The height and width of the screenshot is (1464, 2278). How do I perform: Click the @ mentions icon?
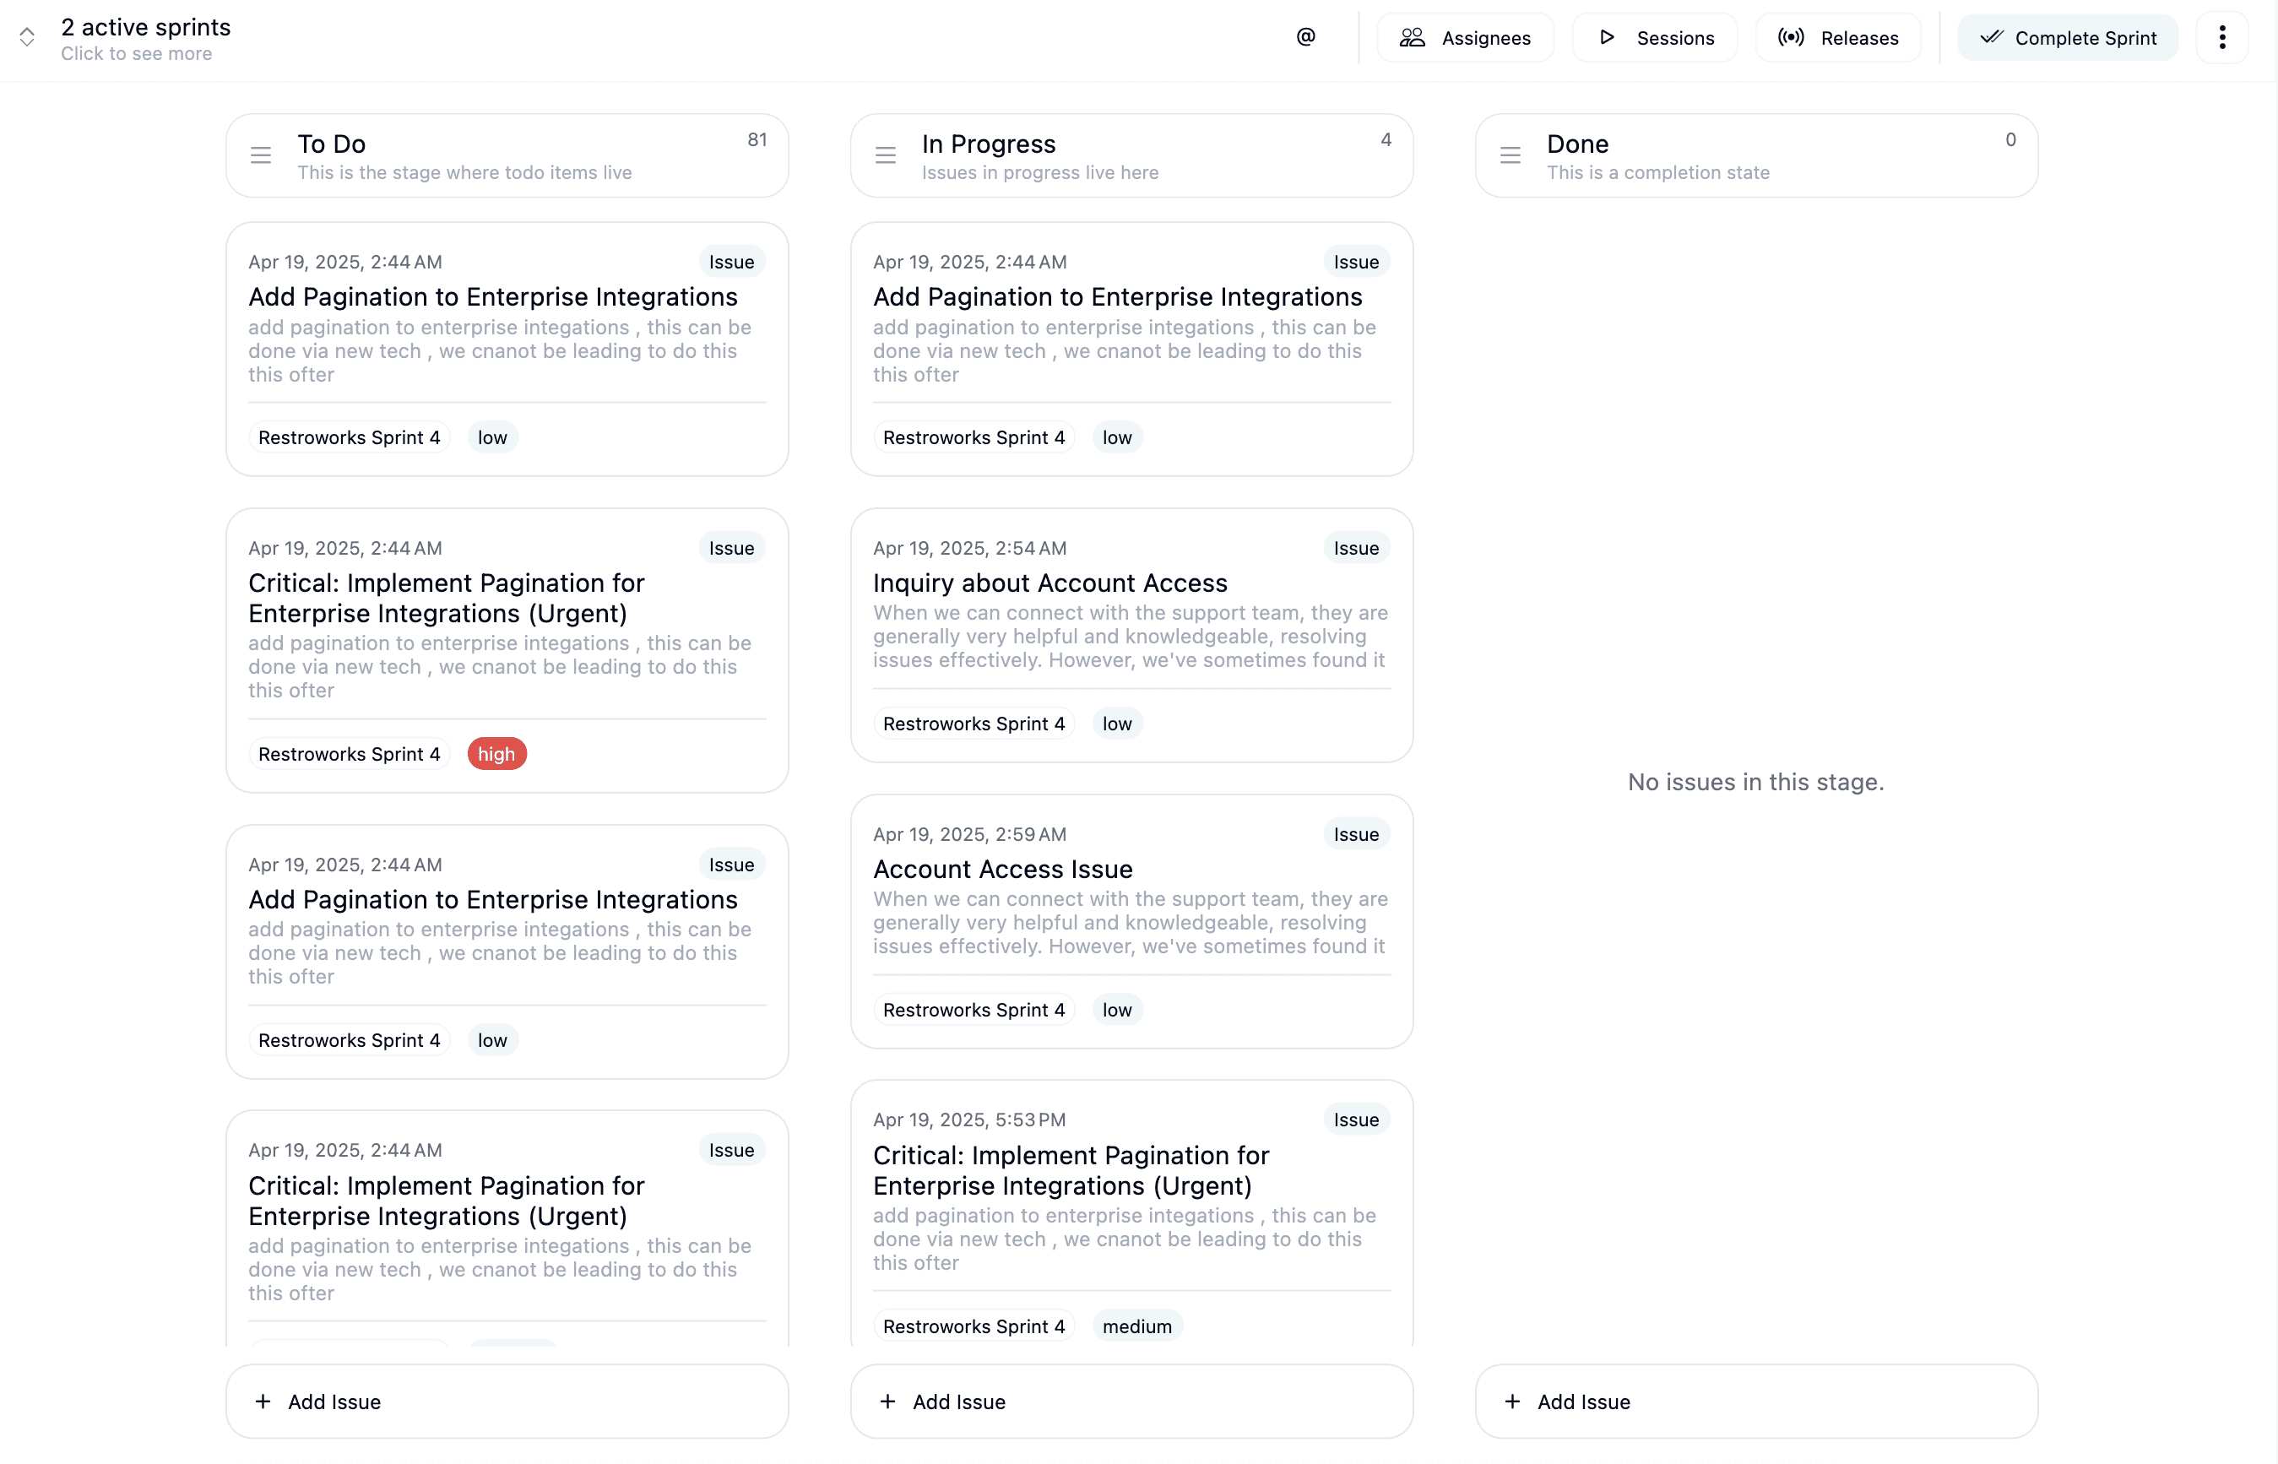click(x=1305, y=37)
